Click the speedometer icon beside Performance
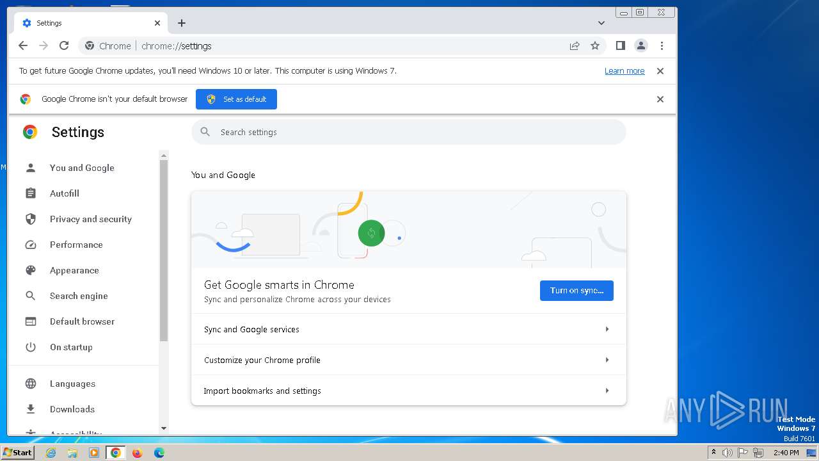Image resolution: width=819 pixels, height=461 pixels. (30, 245)
